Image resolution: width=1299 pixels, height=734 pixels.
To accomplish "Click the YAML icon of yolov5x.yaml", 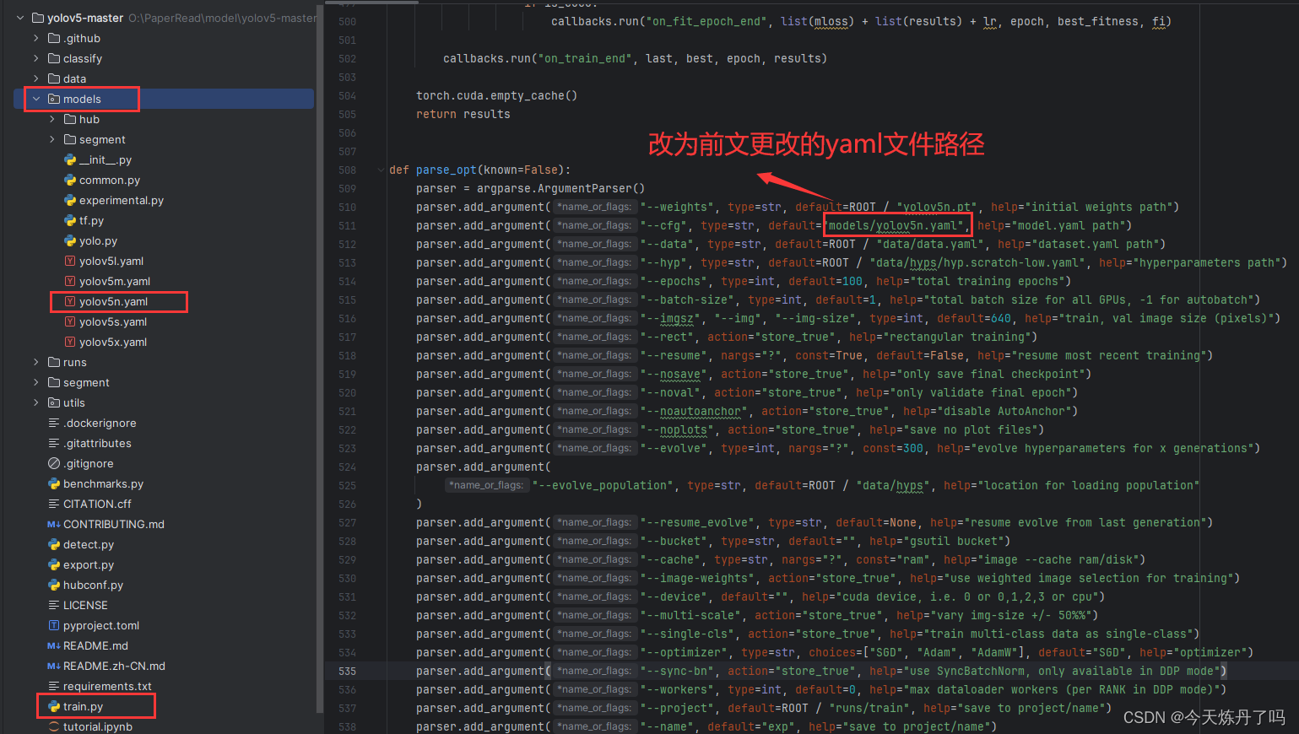I will click(x=70, y=342).
